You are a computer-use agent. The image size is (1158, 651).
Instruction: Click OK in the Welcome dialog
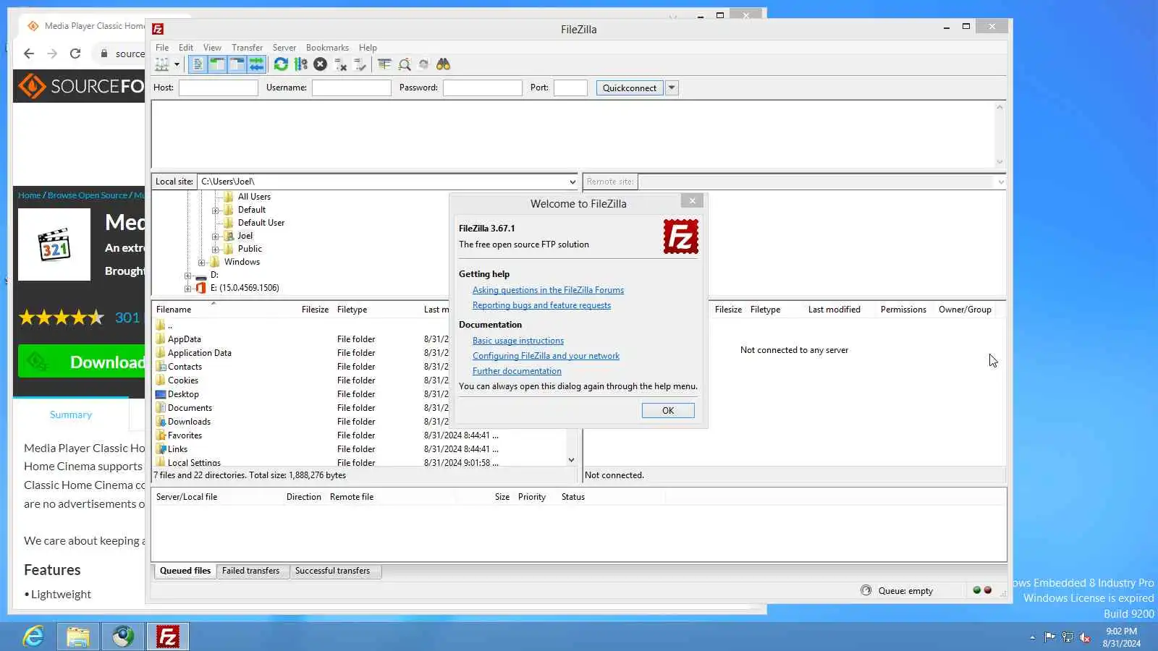tap(668, 411)
